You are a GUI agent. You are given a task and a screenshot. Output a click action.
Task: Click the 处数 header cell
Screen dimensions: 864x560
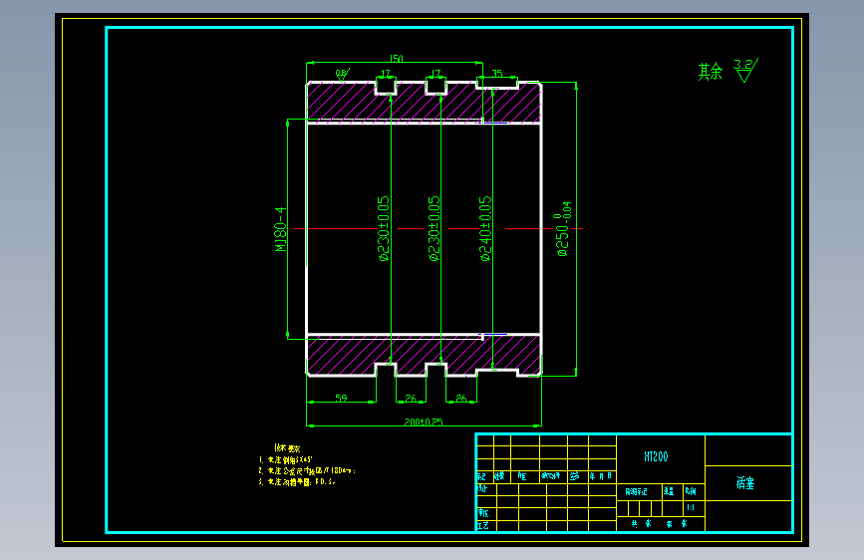click(x=500, y=476)
